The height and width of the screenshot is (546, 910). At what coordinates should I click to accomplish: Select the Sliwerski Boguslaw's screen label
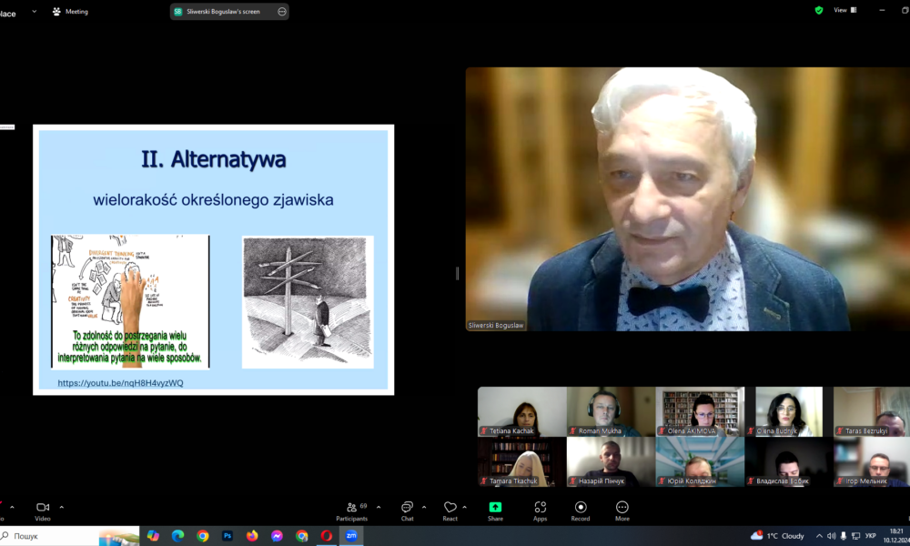223,12
